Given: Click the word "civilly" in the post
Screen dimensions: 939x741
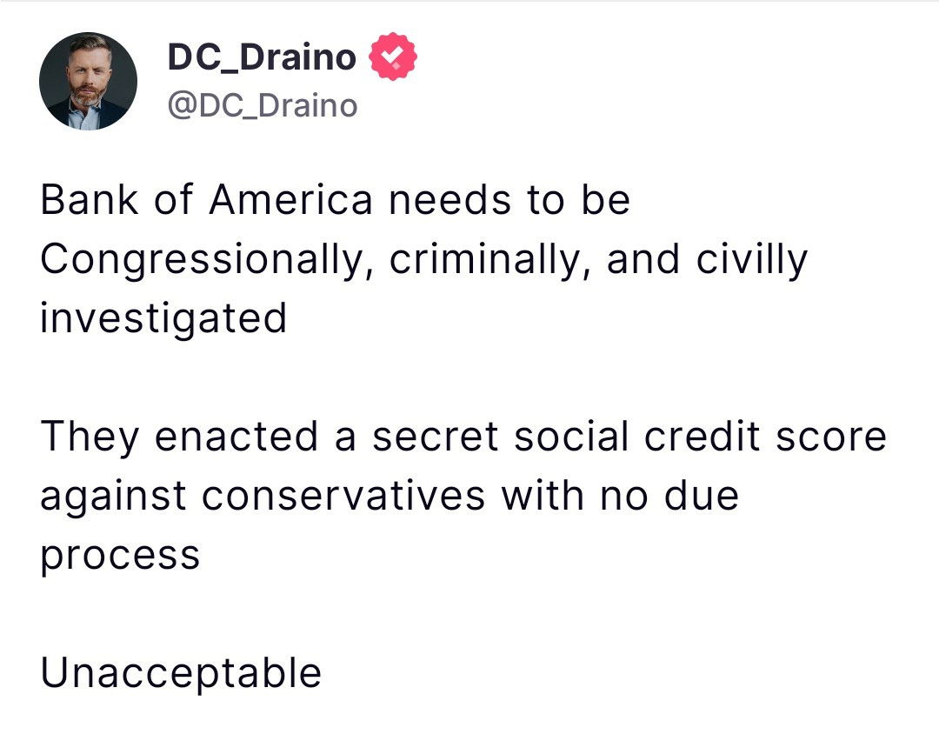Looking at the screenshot, I should [751, 259].
